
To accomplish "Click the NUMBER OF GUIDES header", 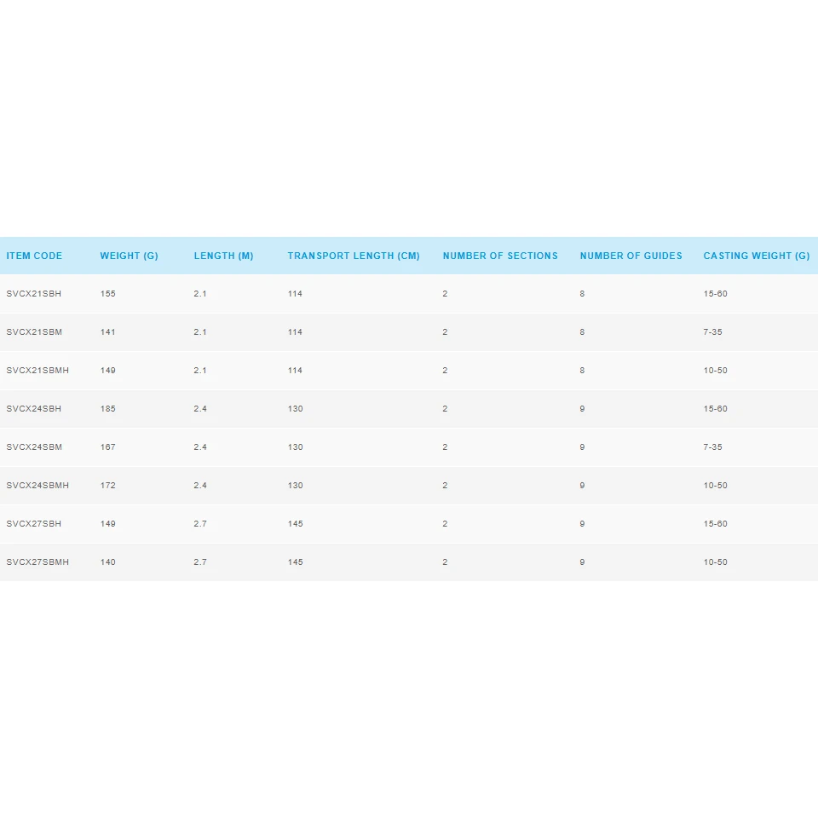I will (631, 256).
